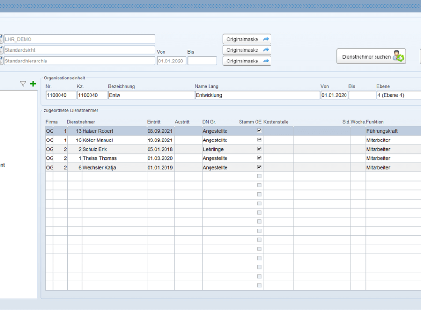The image size is (421, 310).
Task: Click the Standardhierarchie selection field
Action: click(x=79, y=61)
